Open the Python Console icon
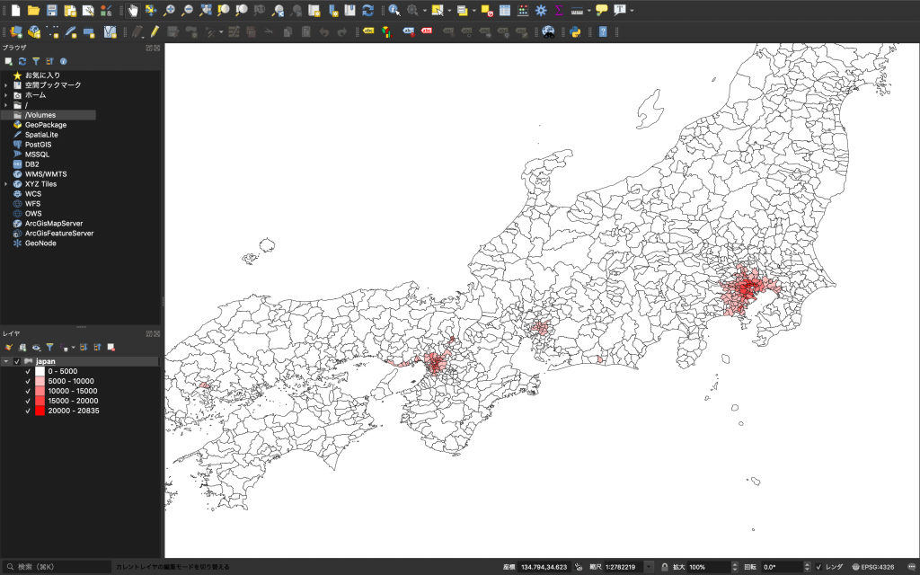Viewport: 920px width, 575px height. pyautogui.click(x=575, y=31)
